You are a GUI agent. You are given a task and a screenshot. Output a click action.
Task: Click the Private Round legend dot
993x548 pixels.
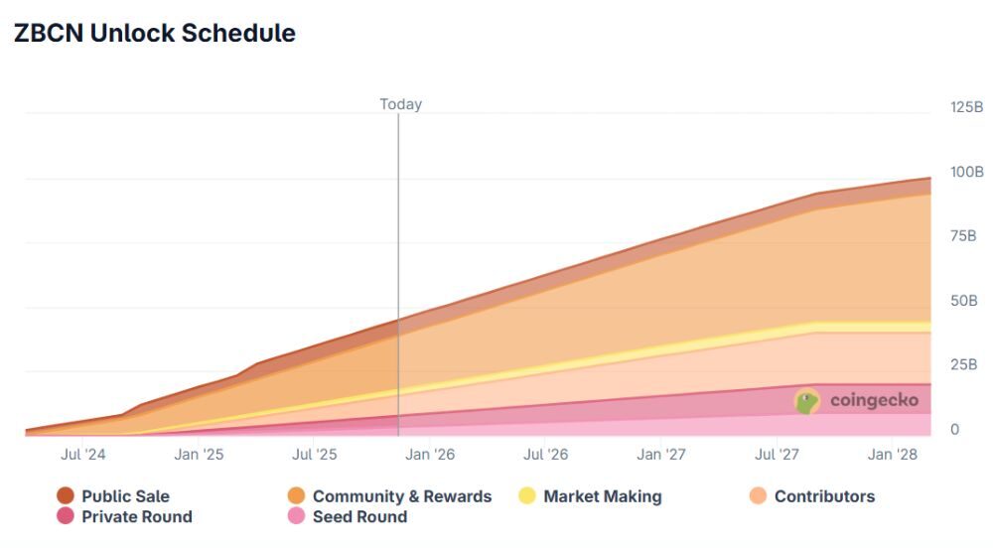click(x=66, y=516)
